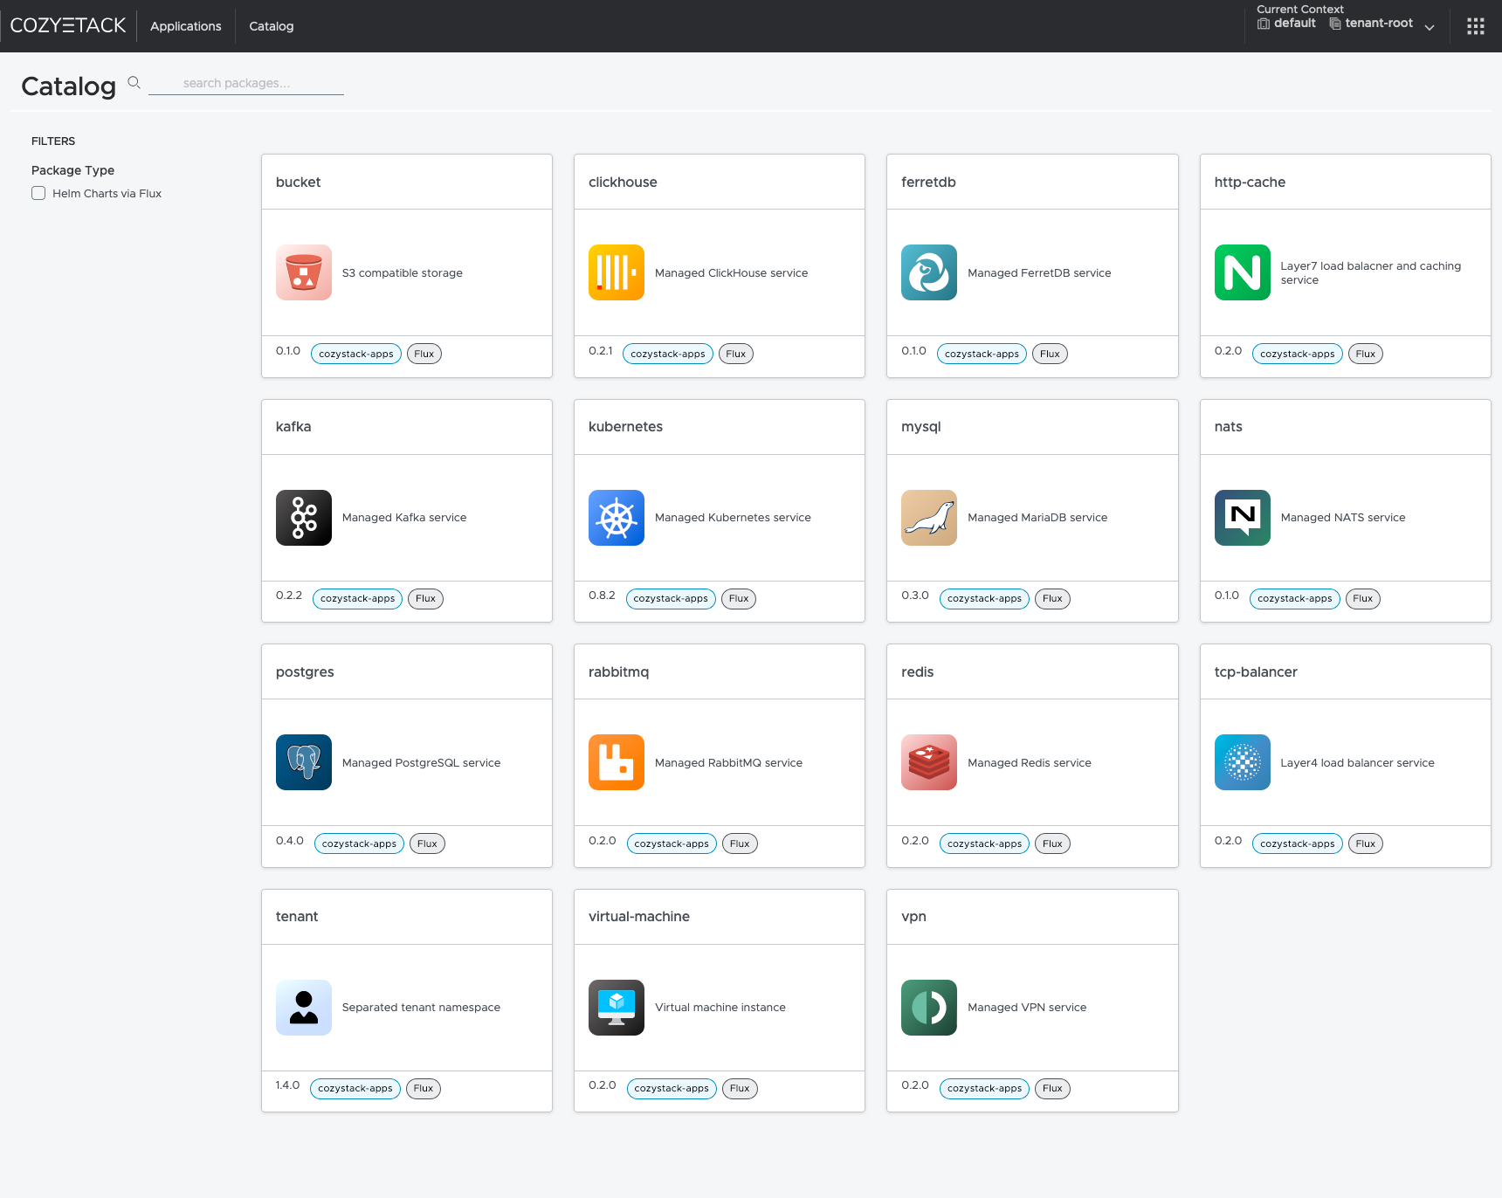1502x1198 pixels.
Task: Select the RabbitMQ service icon
Action: (x=616, y=762)
